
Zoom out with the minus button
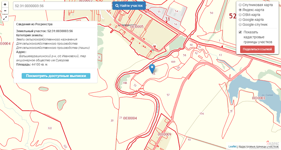pyautogui.click(x=5, y=11)
